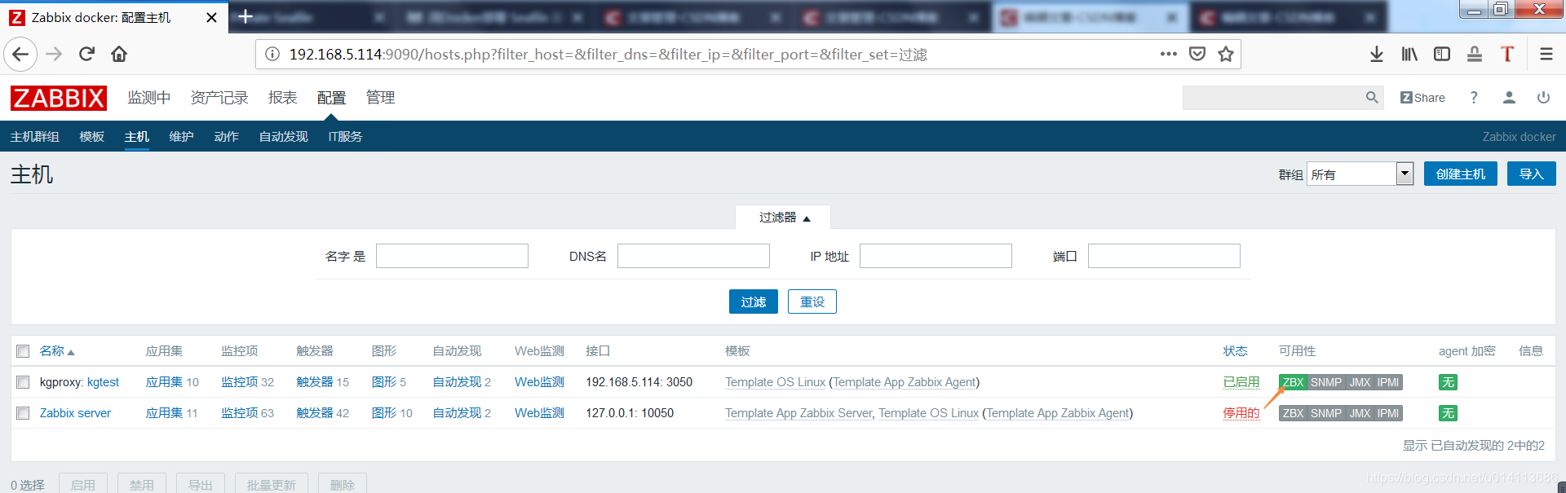The height and width of the screenshot is (493, 1566).
Task: Click the 创建主机 button
Action: pos(1460,174)
